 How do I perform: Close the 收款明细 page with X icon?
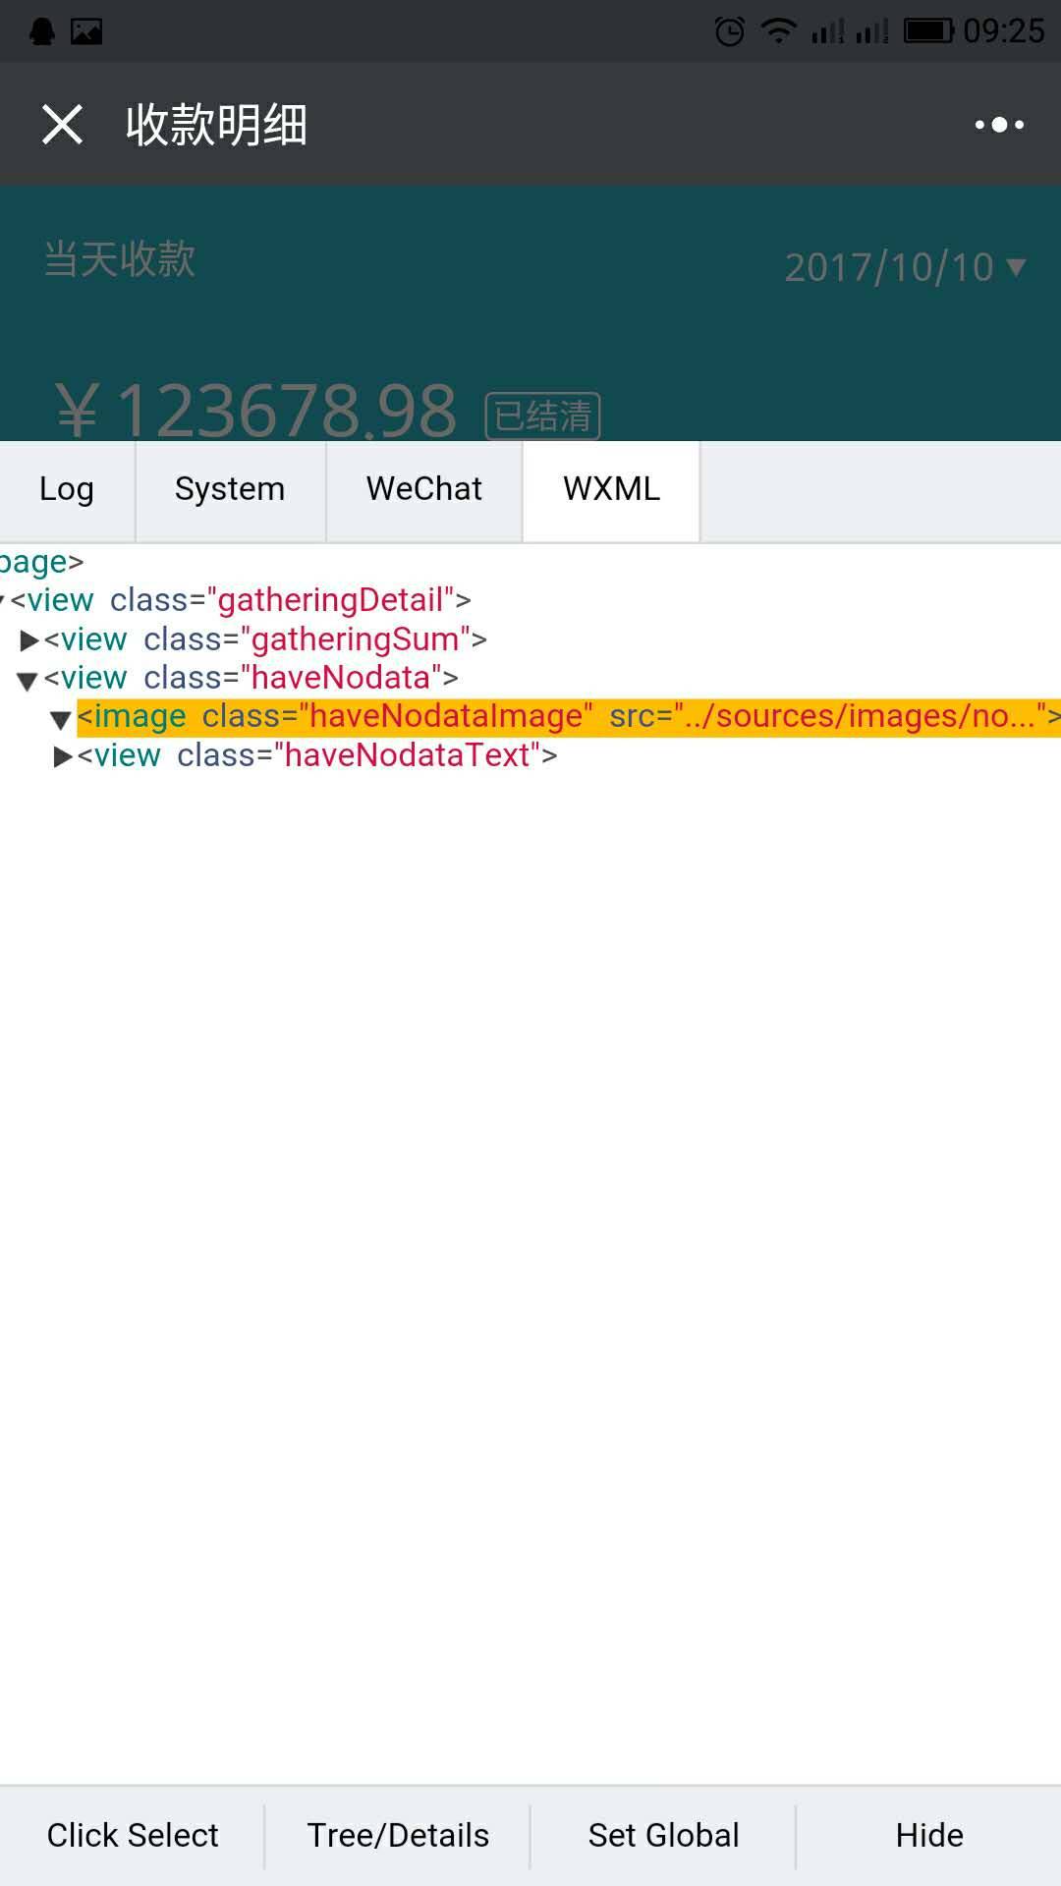coord(62,125)
